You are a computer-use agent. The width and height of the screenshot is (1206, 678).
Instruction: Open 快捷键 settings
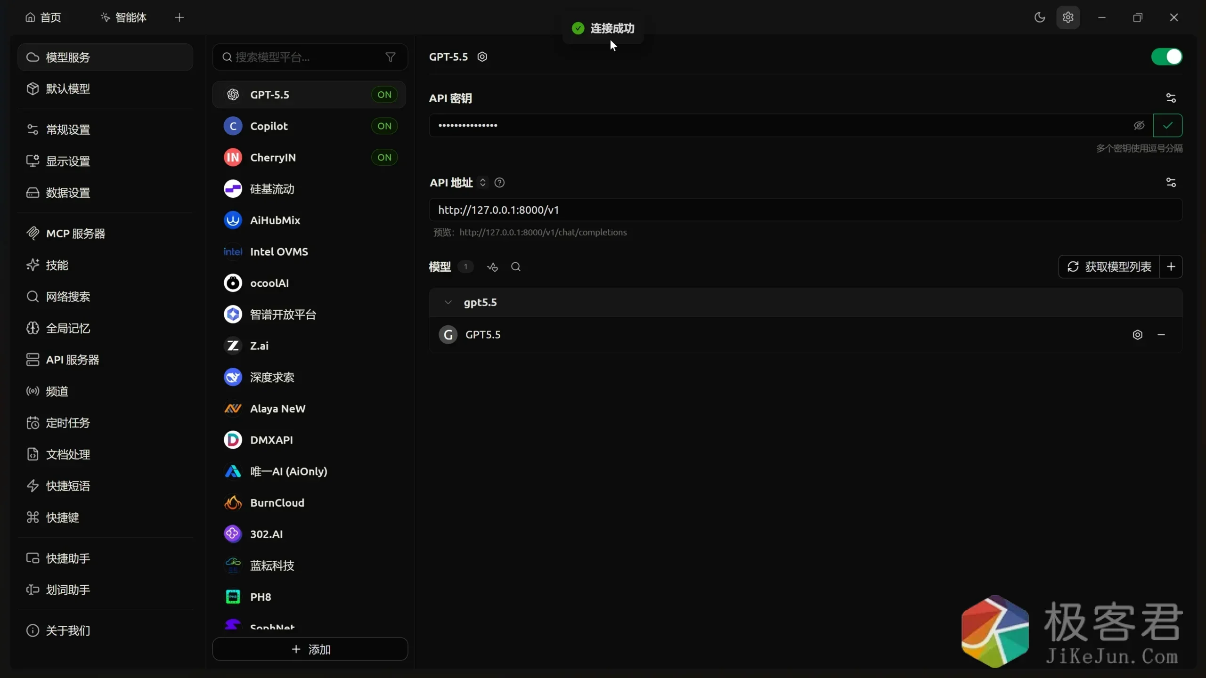pyautogui.click(x=105, y=517)
